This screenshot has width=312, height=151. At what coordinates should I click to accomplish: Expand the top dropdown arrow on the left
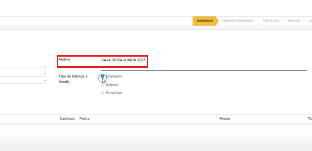coord(45,66)
